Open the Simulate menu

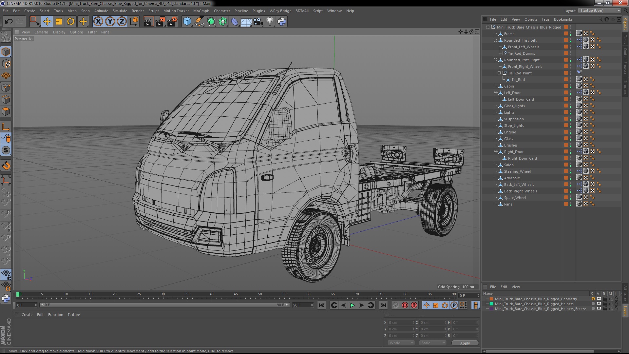(120, 11)
